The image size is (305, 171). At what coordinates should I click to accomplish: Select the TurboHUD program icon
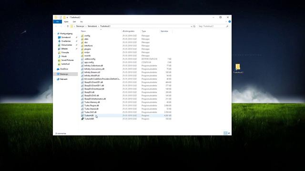82,115
